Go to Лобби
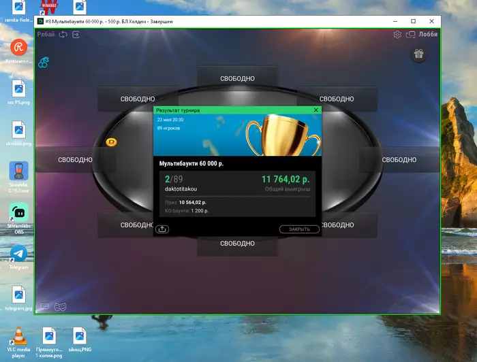The width and height of the screenshot is (477, 362). point(428,34)
